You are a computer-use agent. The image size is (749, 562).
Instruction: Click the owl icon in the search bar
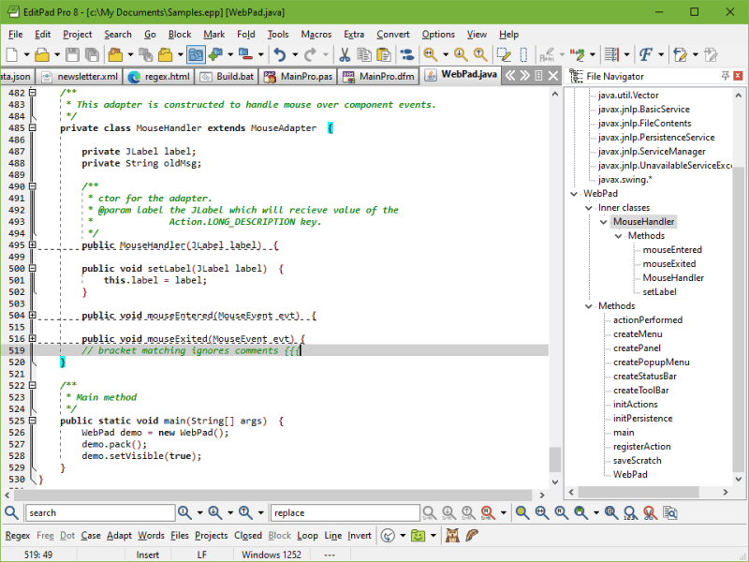pyautogui.click(x=452, y=535)
